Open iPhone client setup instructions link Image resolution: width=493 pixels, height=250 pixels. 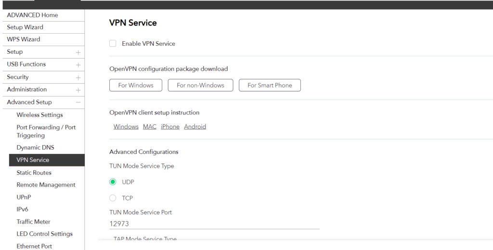point(170,127)
